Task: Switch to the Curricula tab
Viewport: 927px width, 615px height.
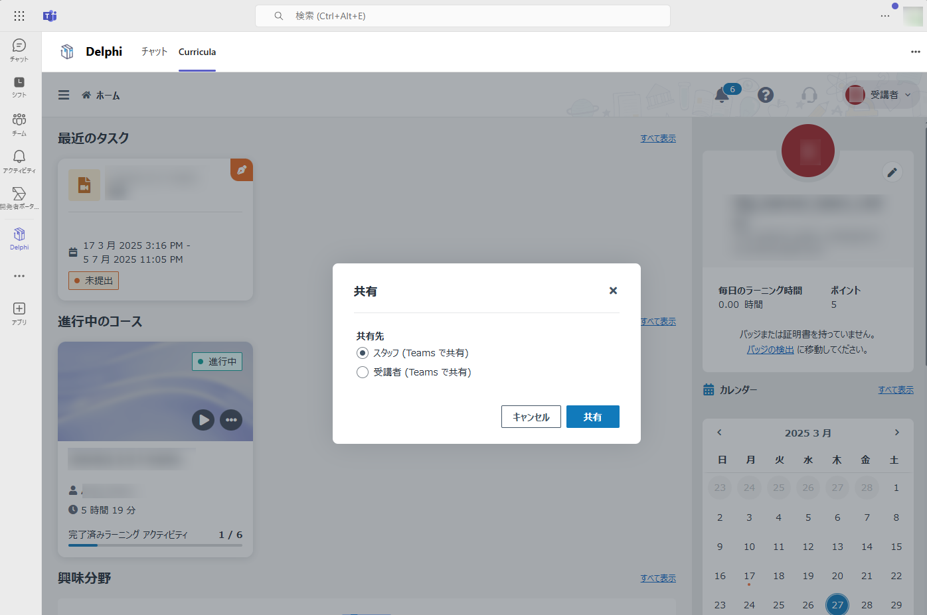Action: tap(197, 52)
